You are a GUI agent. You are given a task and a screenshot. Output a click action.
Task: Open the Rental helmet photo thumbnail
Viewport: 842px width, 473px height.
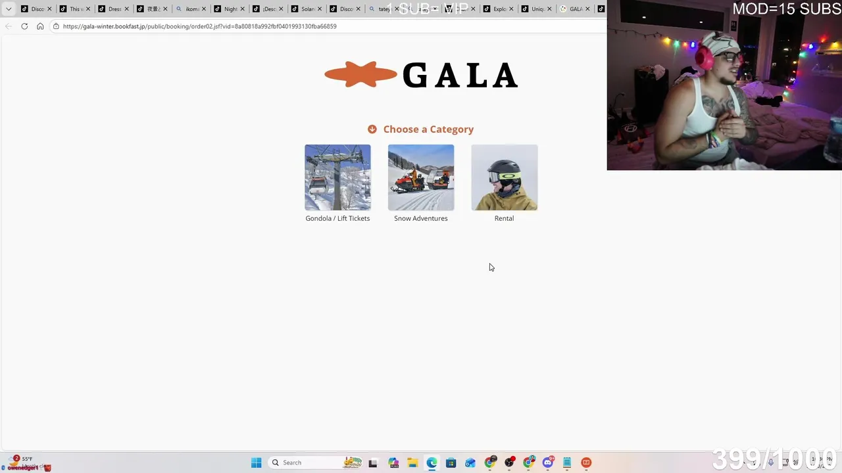(505, 177)
